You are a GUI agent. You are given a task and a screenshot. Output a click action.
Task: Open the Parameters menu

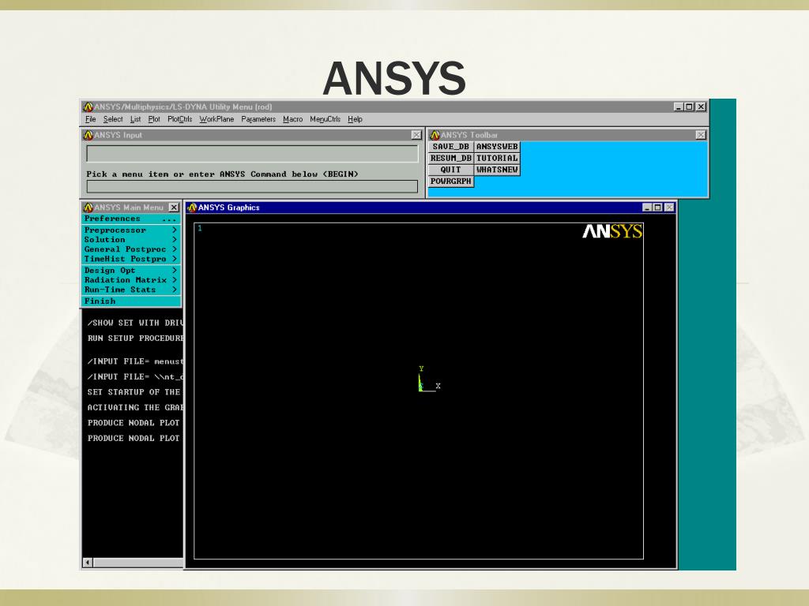[258, 119]
